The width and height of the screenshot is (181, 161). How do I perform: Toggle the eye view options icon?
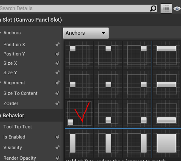[x=177, y=9]
